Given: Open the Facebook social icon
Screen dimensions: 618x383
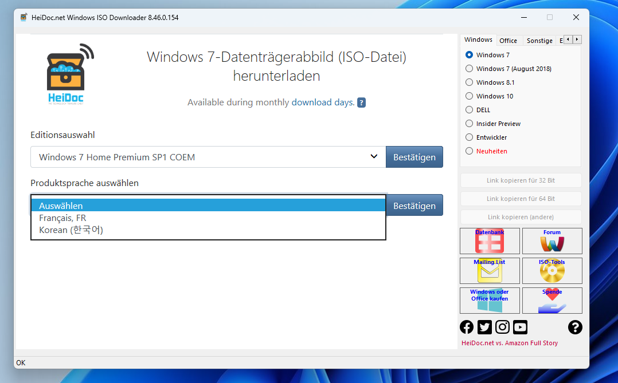Looking at the screenshot, I should (x=467, y=327).
